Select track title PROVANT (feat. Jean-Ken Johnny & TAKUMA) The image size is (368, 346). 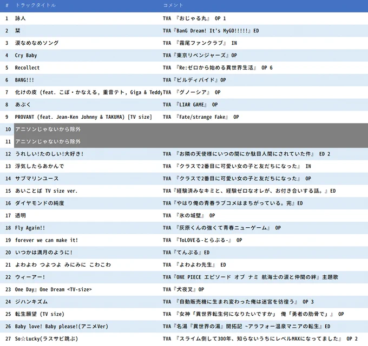[83, 117]
